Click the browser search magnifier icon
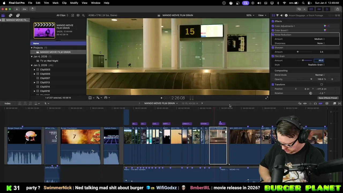Viewport: 343px width, 193px height. click(83, 15)
